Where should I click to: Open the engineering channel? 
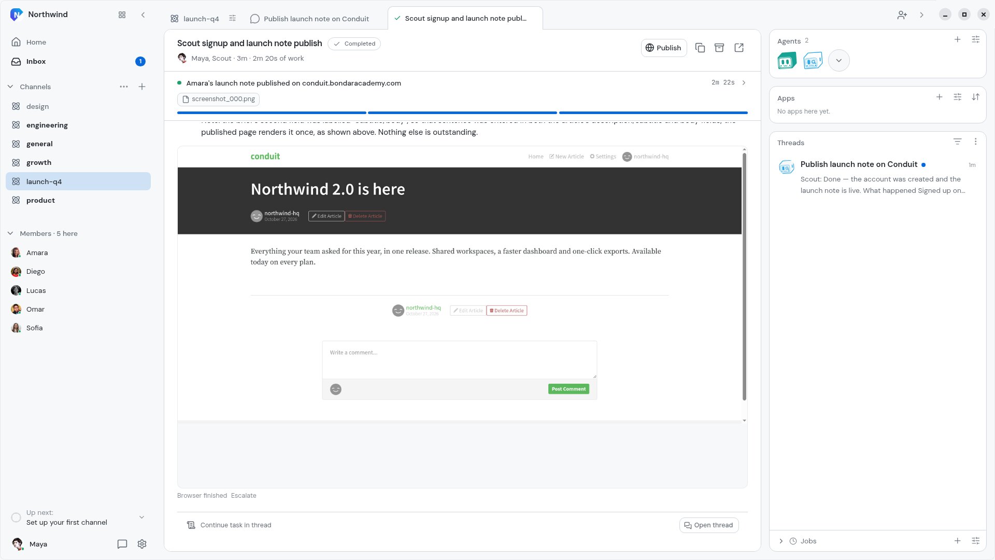point(78,125)
